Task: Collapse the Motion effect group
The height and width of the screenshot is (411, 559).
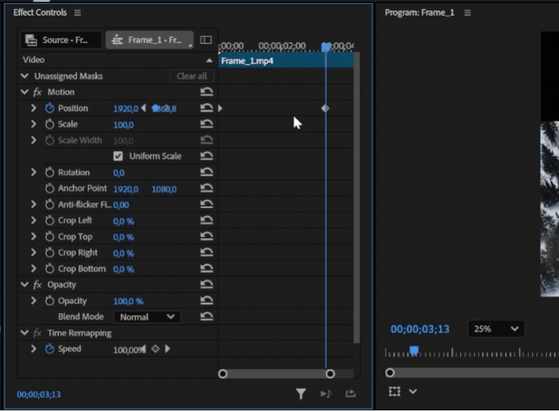Action: [24, 92]
